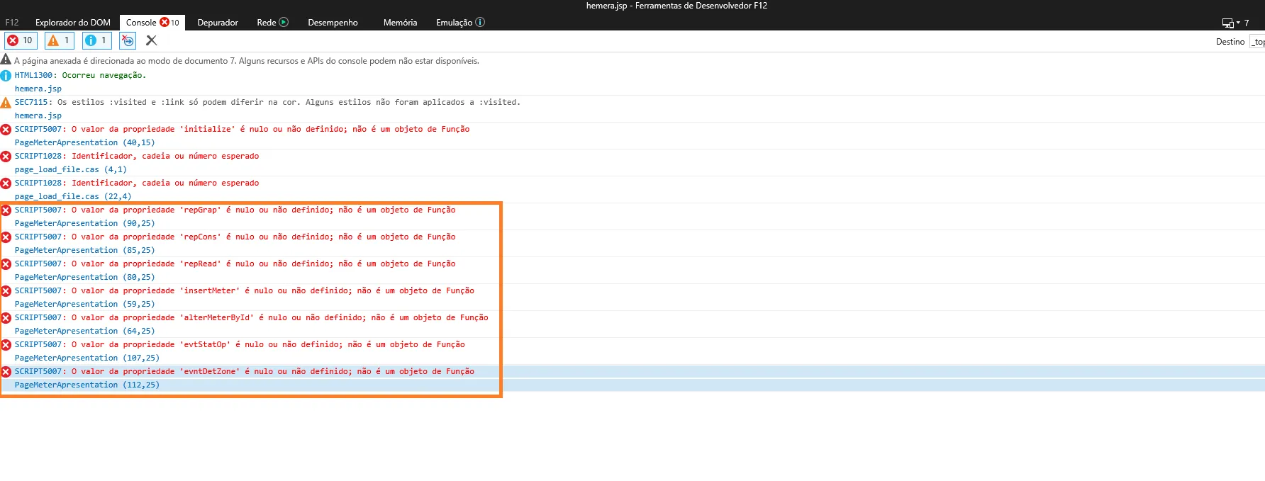This screenshot has height=481, width=1265.
Task: Select the 'evtStatOp' error message line
Action: click(240, 345)
